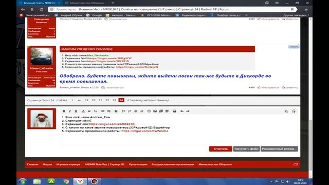
Task: Toggle BB code mode at the editor's far right
Action: point(294,111)
